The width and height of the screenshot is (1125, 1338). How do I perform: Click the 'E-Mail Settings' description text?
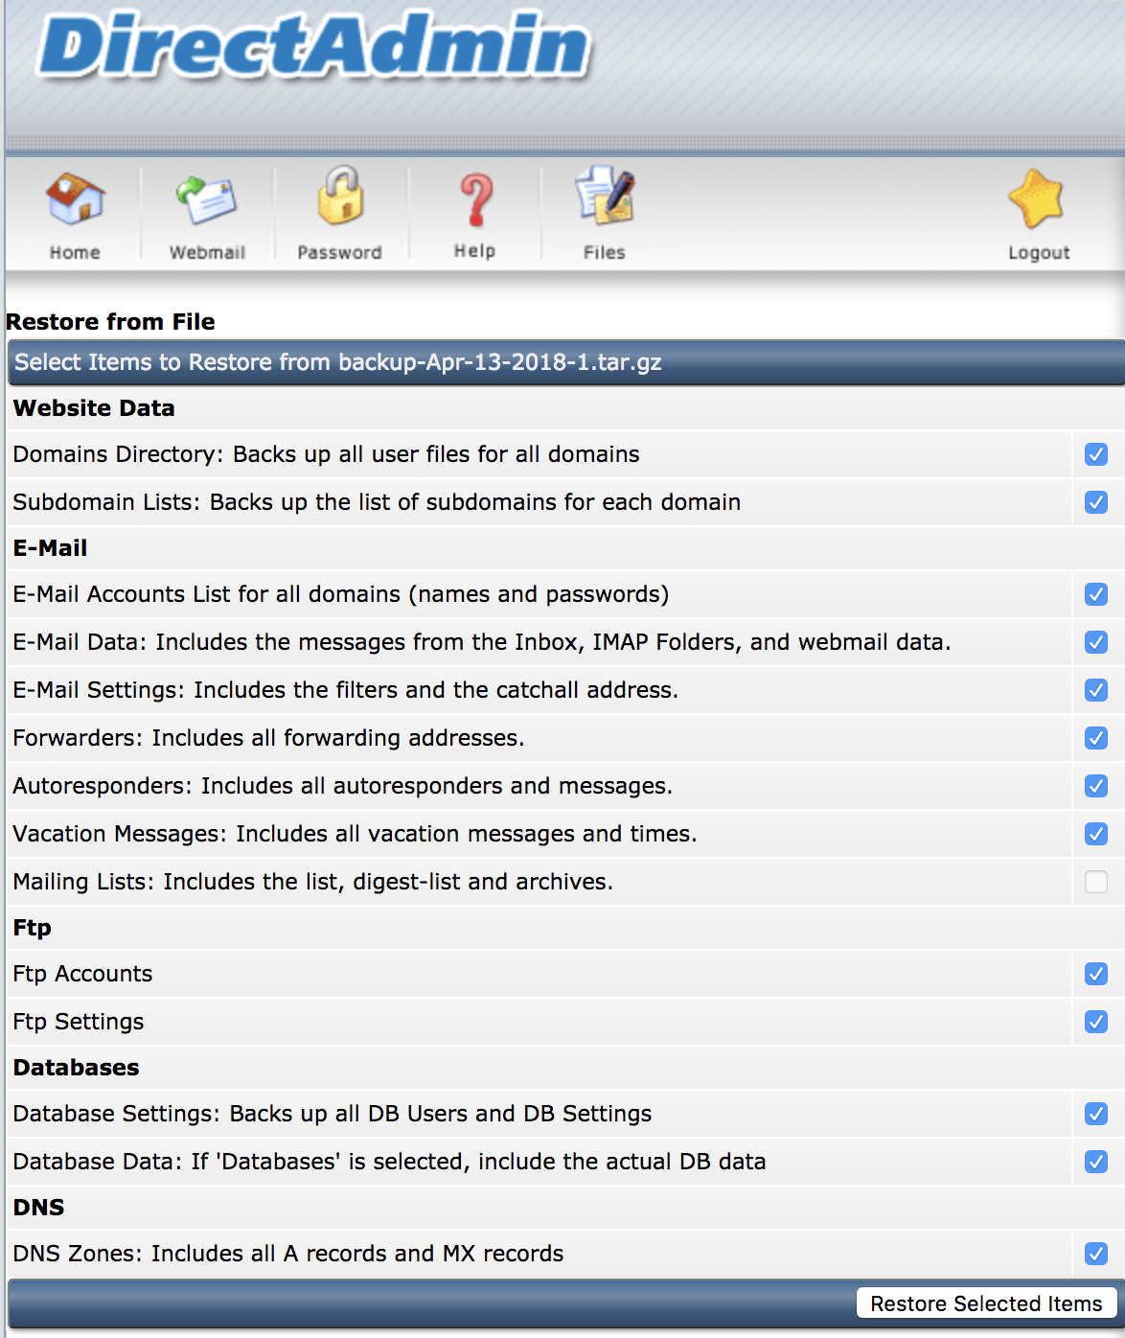tap(346, 690)
